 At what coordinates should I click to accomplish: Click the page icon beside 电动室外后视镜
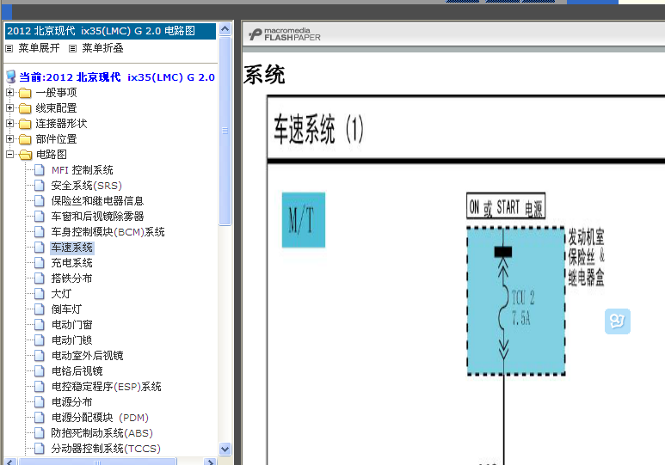tap(39, 356)
